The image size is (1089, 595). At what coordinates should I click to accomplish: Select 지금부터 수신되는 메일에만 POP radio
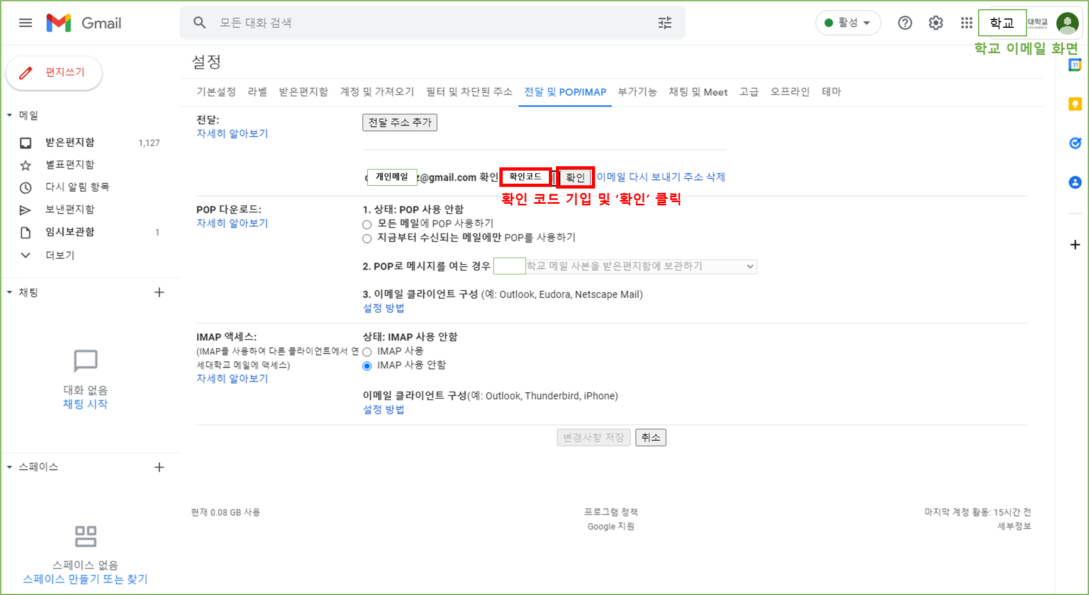367,239
